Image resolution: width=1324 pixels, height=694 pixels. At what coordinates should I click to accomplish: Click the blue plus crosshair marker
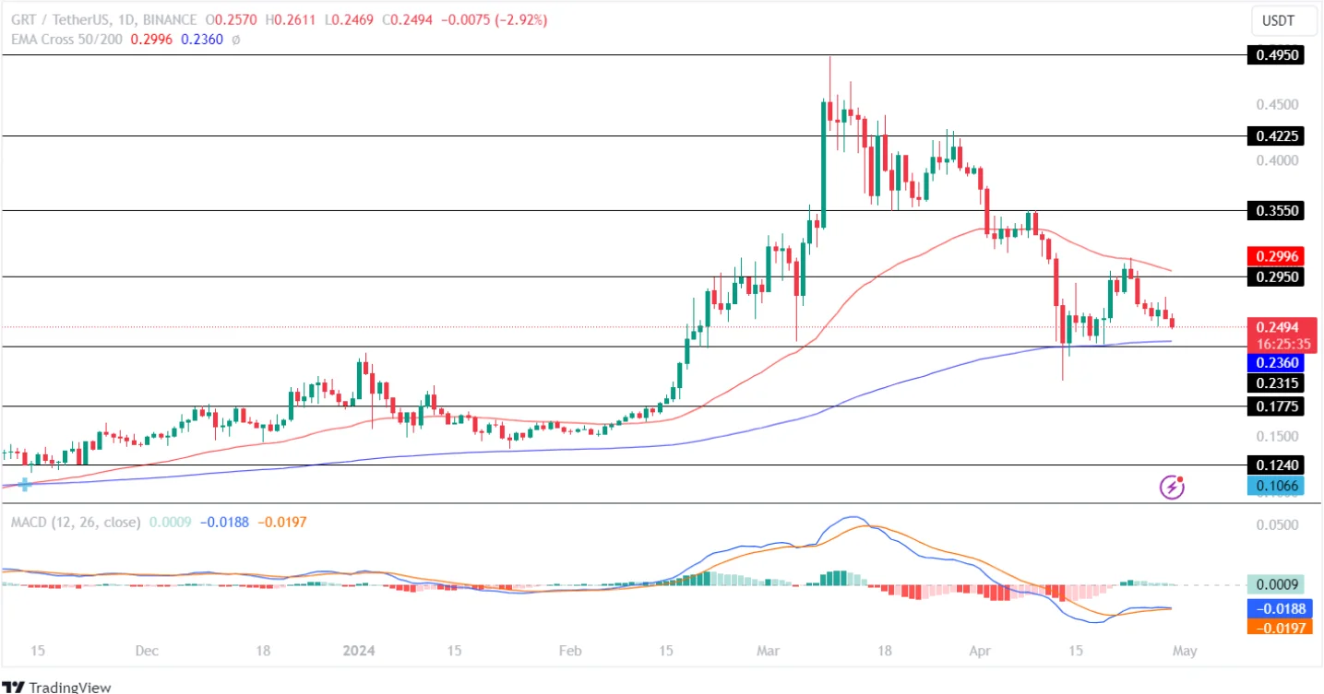pyautogui.click(x=25, y=483)
